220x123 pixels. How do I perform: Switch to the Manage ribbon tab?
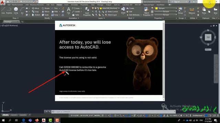[x=100, y=5]
